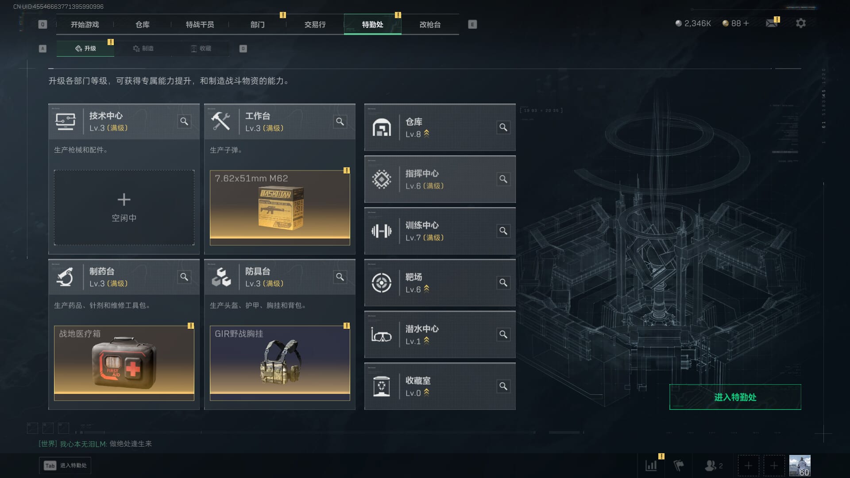This screenshot has height=478, width=850.
Task: Click the magnifier on 技术中心 card
Action: click(x=184, y=121)
